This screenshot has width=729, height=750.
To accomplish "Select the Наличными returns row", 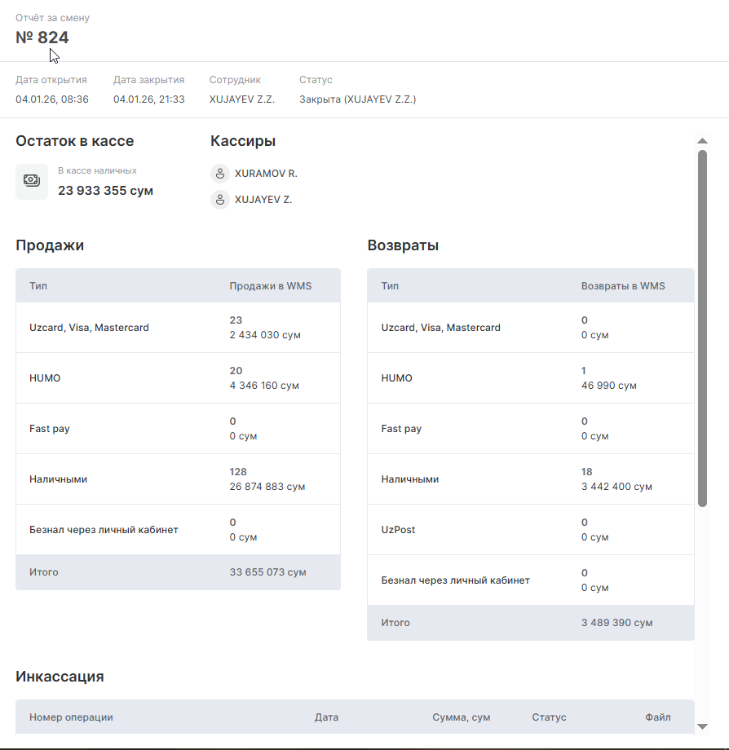I will [x=530, y=479].
